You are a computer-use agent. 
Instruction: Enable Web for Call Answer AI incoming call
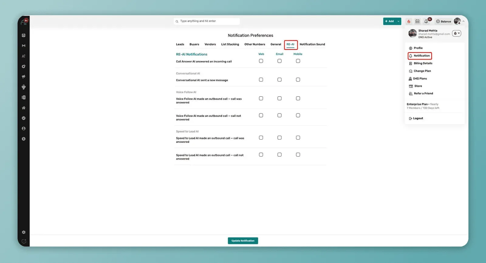tap(261, 61)
